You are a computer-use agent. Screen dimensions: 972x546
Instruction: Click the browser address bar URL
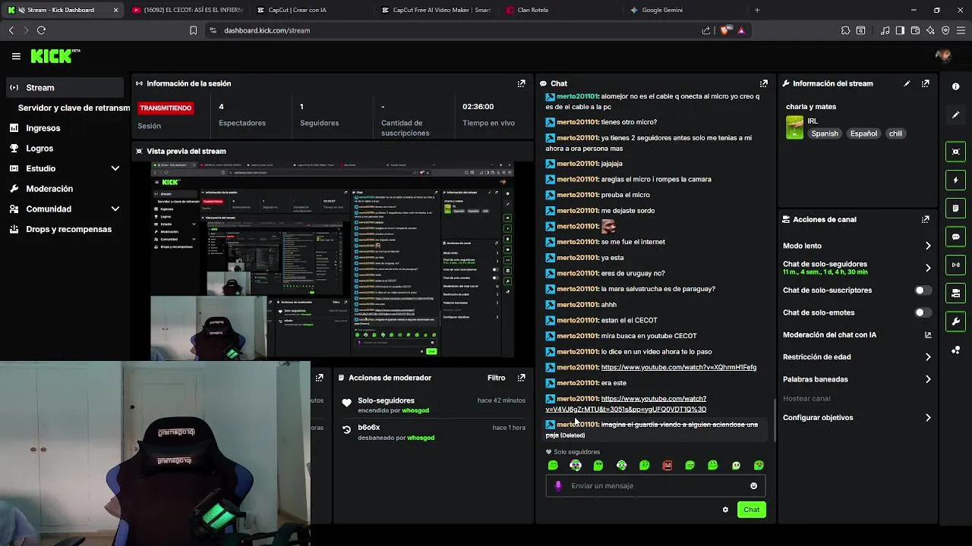pyautogui.click(x=267, y=30)
